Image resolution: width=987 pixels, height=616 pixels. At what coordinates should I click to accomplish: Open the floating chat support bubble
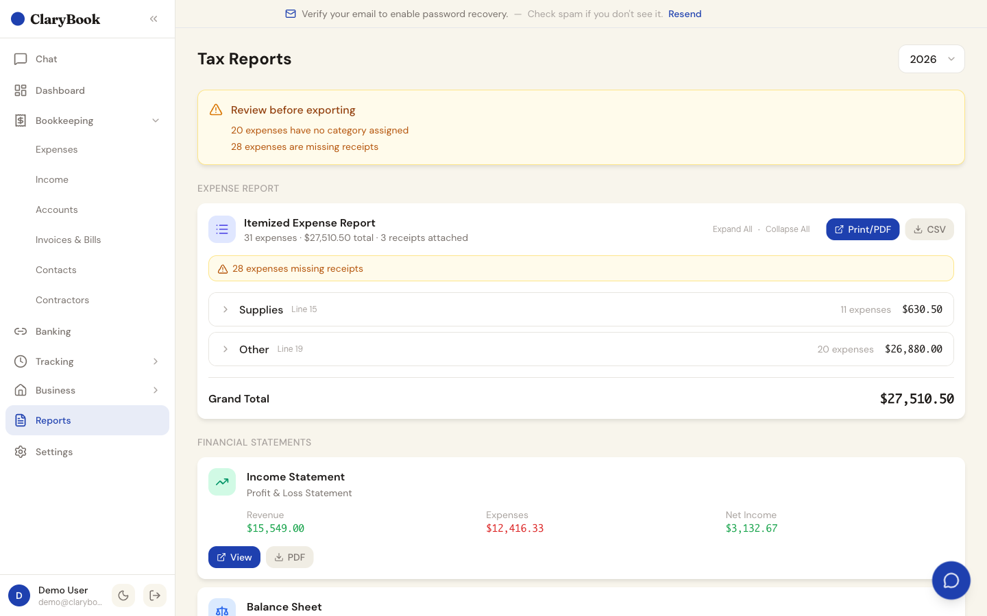pos(951,580)
